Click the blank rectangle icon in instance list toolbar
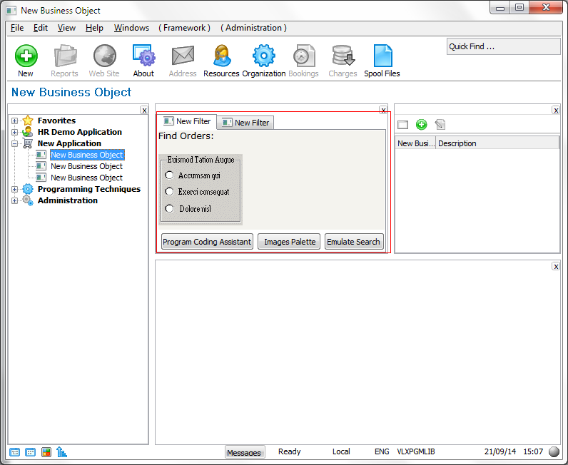 click(x=403, y=125)
